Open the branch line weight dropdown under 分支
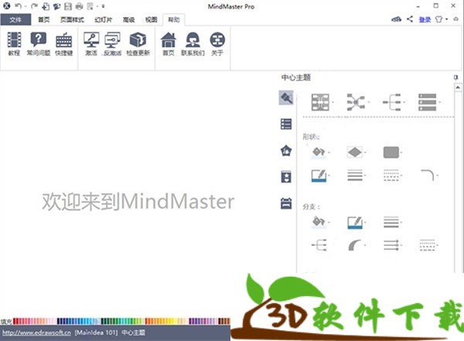 [393, 222]
